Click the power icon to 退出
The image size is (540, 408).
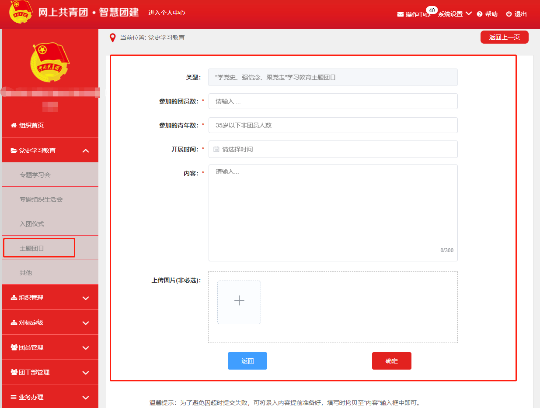pyautogui.click(x=509, y=14)
